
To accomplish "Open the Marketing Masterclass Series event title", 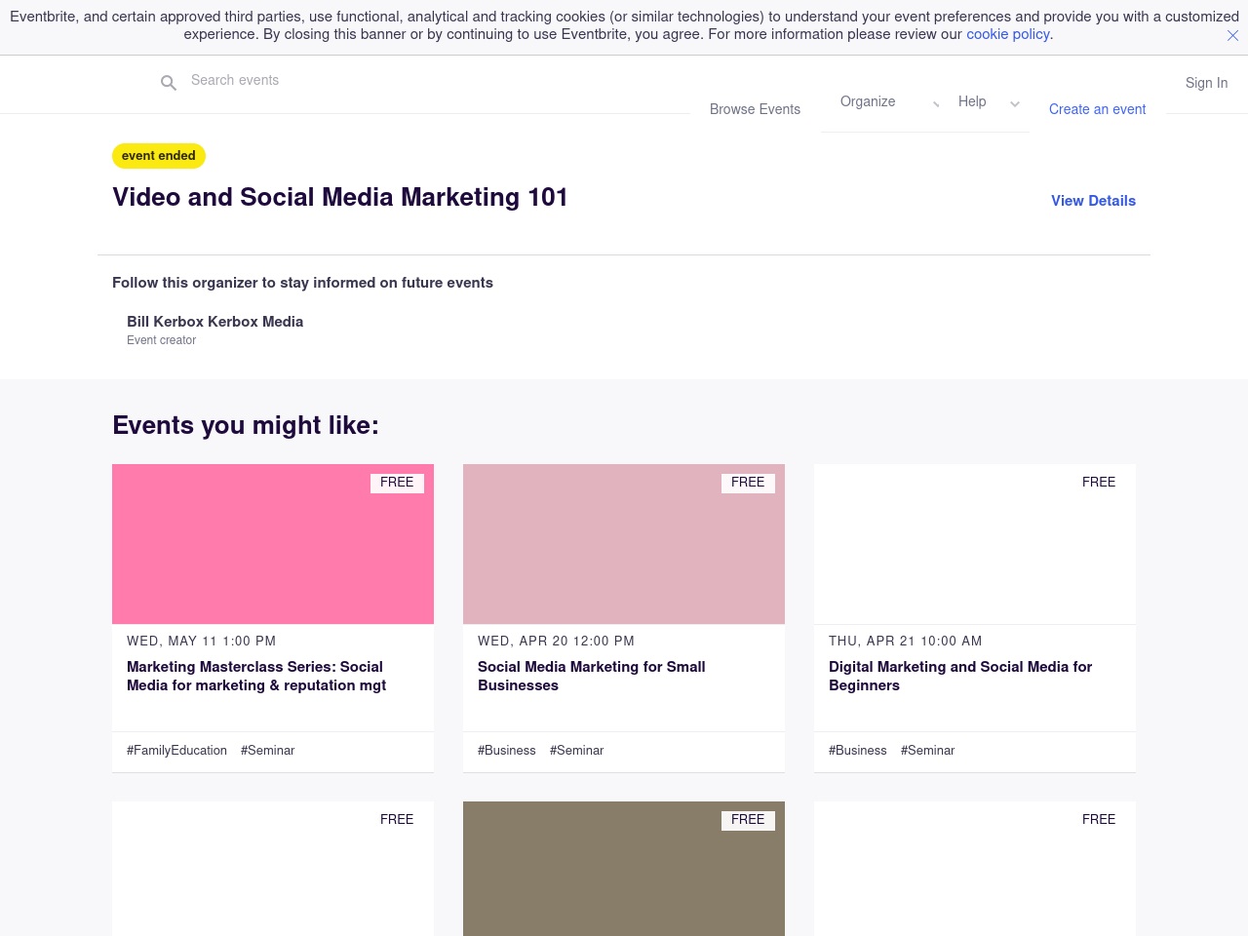I will pyautogui.click(x=256, y=676).
